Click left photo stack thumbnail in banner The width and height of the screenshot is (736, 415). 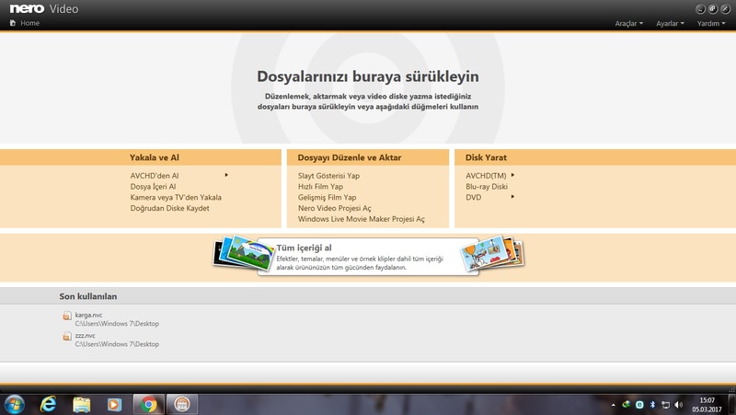(244, 252)
